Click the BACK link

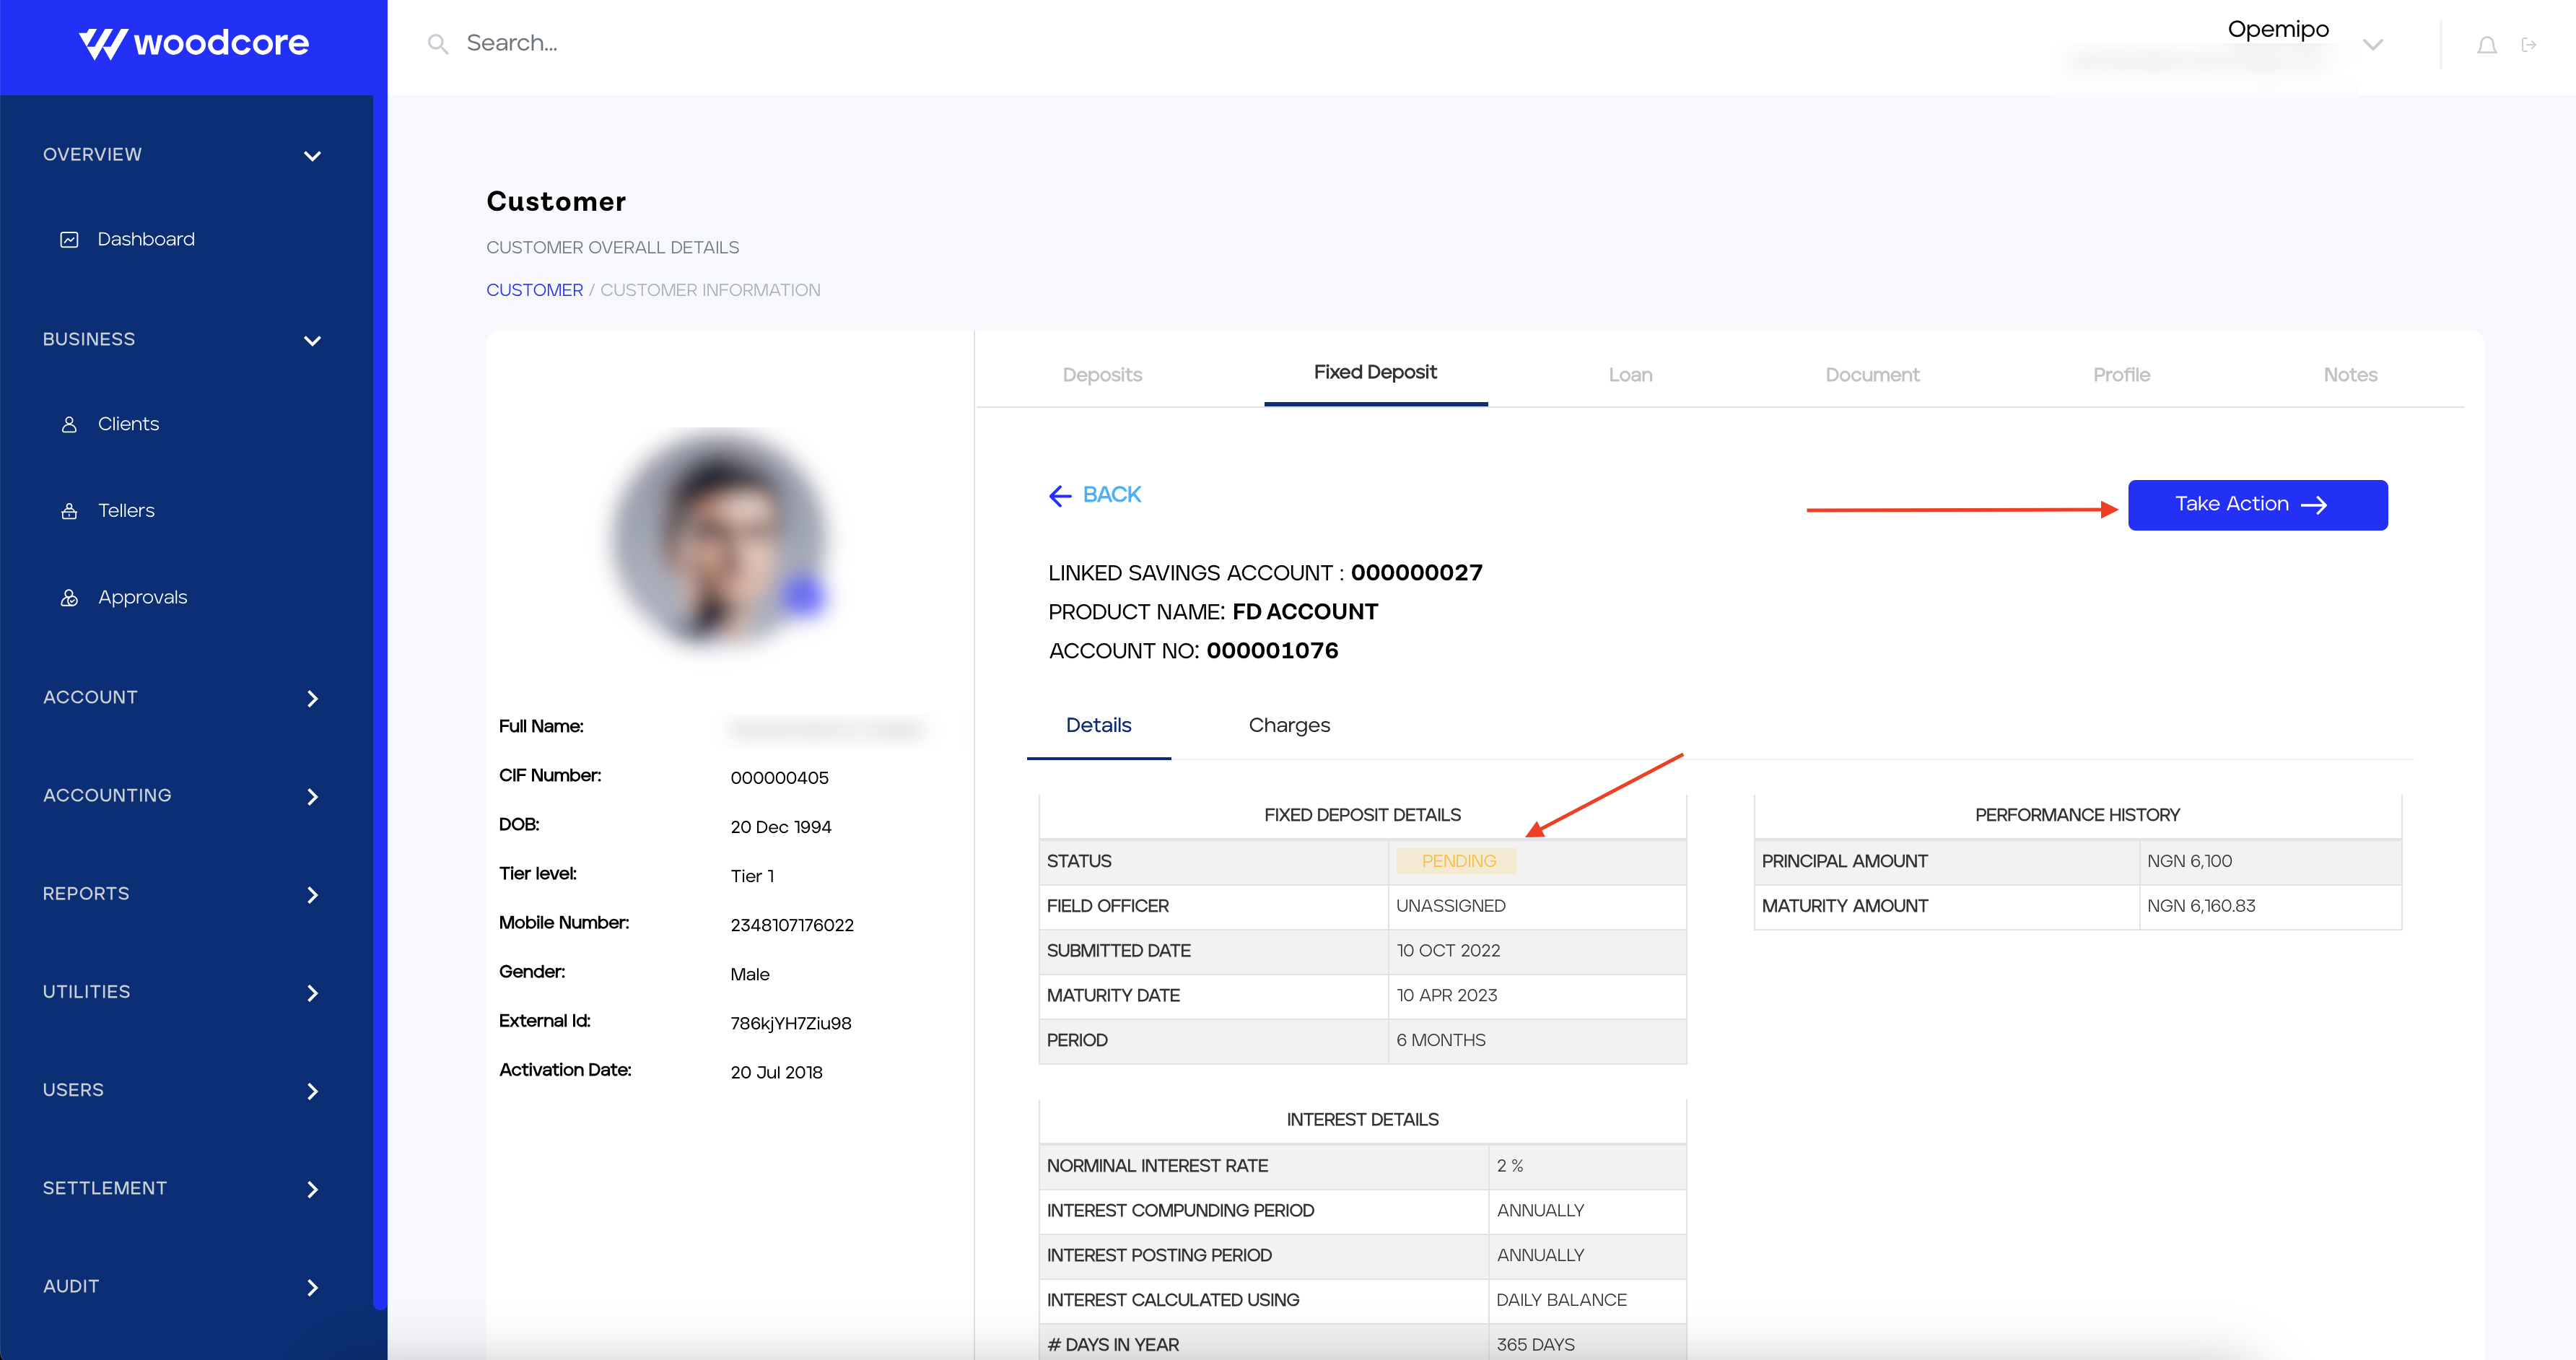coord(1111,495)
